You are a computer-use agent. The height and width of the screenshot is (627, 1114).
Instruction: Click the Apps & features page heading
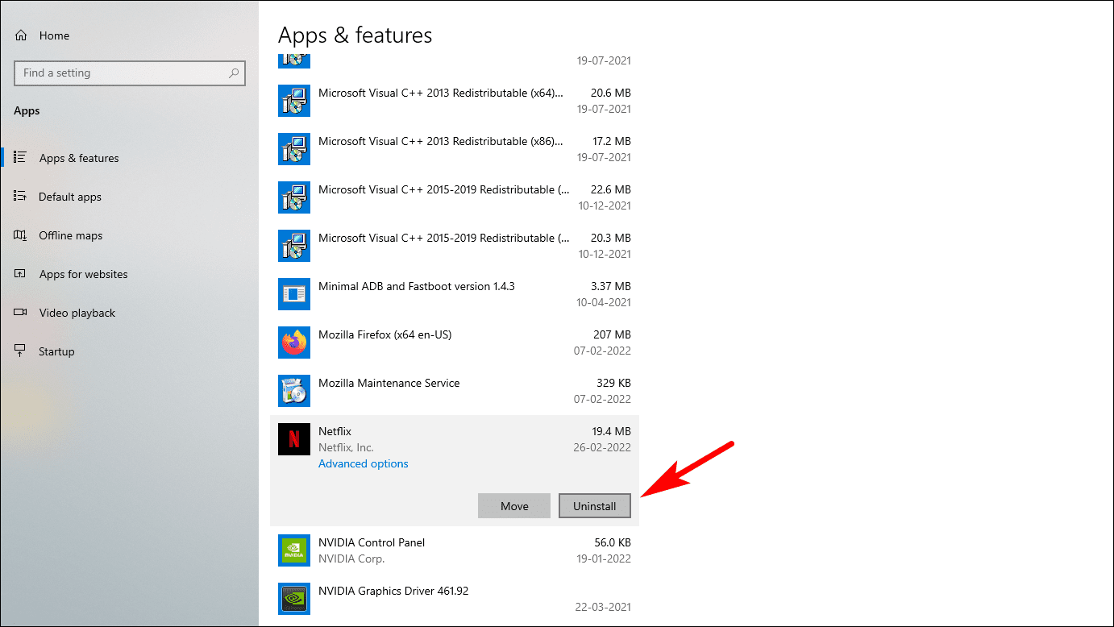click(355, 35)
